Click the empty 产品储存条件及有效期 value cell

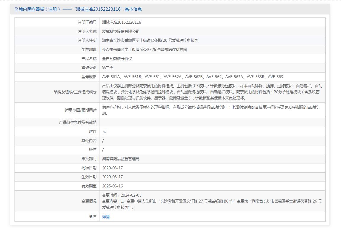(212, 122)
